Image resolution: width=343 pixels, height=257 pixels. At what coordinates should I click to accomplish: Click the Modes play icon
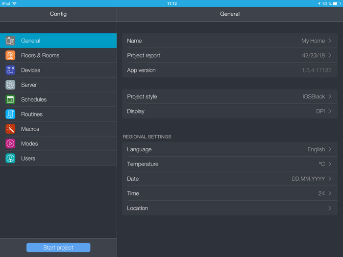pos(10,143)
